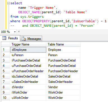Select the iWorkOrder trigger cell
The height and width of the screenshot is (102, 108).
pos(28,92)
